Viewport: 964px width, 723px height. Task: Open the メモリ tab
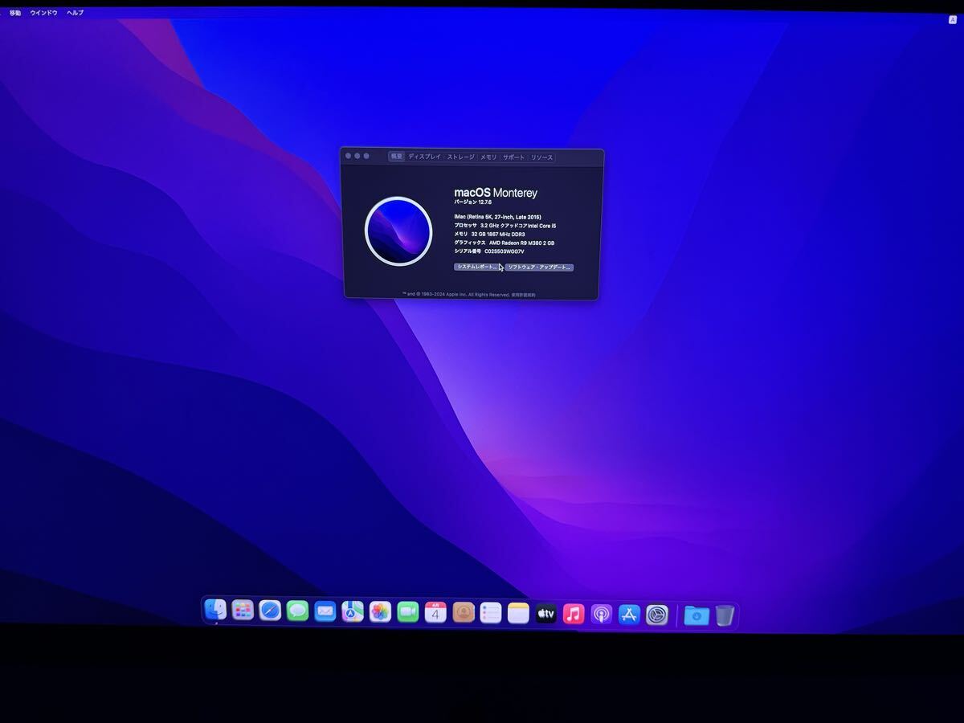pyautogui.click(x=488, y=157)
